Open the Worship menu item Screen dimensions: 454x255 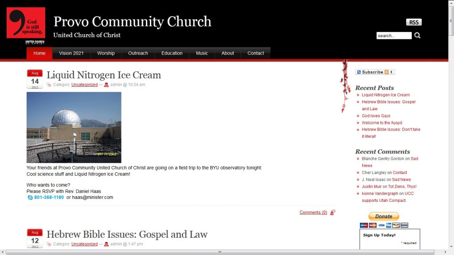(x=106, y=53)
